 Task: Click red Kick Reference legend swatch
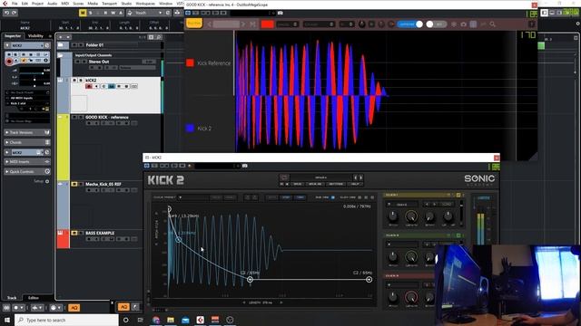[190, 62]
